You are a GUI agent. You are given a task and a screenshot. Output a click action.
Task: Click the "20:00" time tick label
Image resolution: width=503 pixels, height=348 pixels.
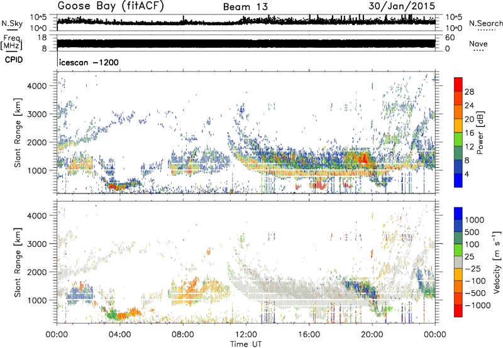(x=372, y=335)
